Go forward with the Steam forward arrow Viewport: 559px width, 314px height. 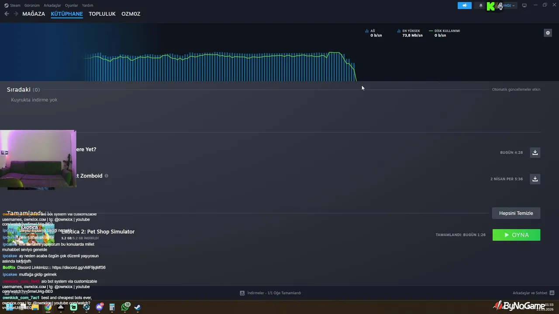16,14
